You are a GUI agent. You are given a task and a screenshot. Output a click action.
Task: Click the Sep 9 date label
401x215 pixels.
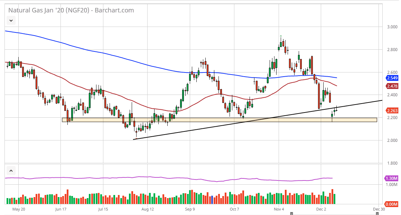tap(190, 209)
